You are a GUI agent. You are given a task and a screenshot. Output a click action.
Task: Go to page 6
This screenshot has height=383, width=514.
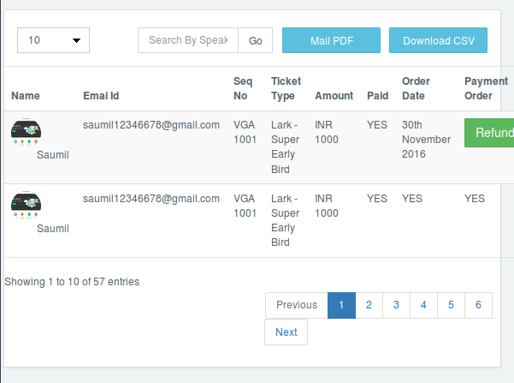point(478,305)
